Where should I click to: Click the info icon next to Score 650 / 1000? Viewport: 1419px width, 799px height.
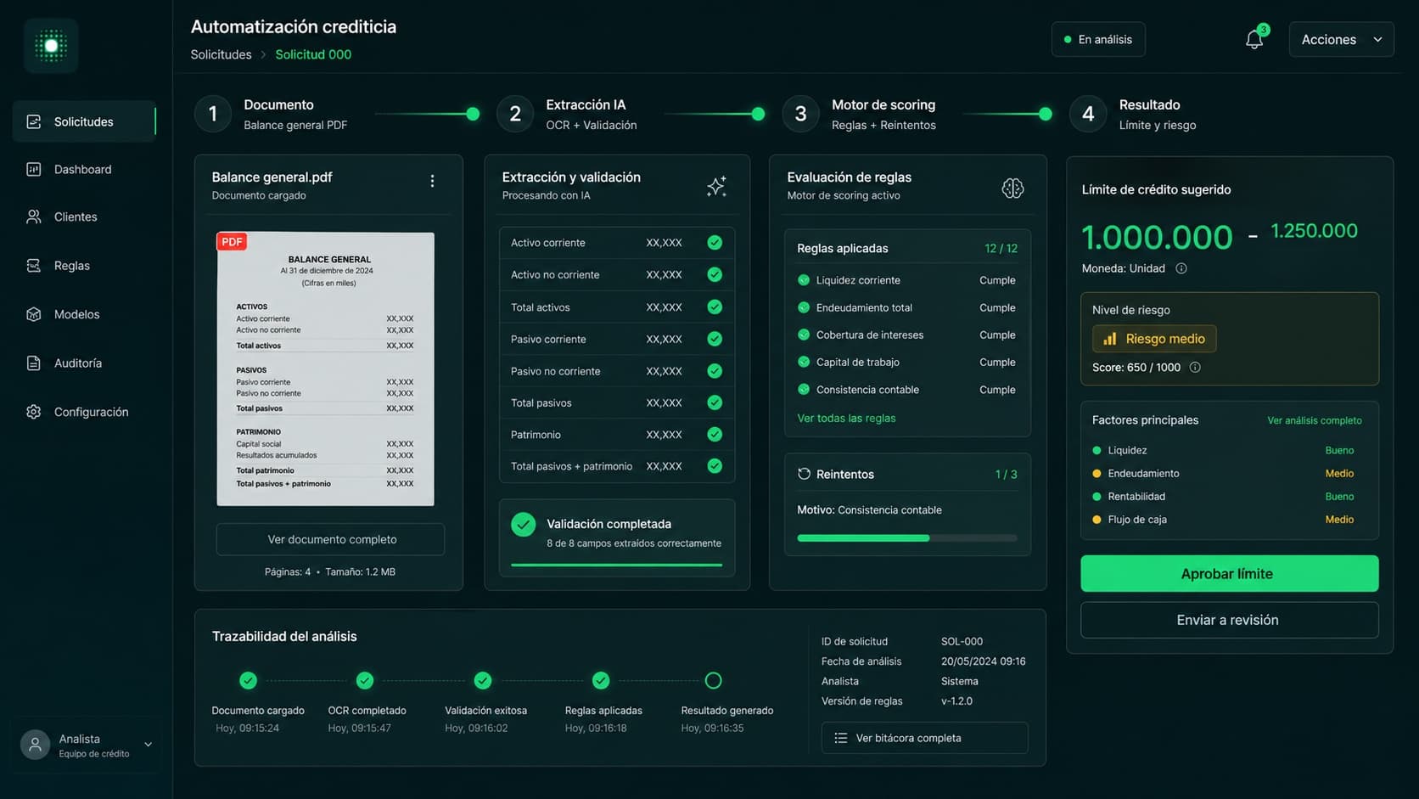click(x=1195, y=368)
